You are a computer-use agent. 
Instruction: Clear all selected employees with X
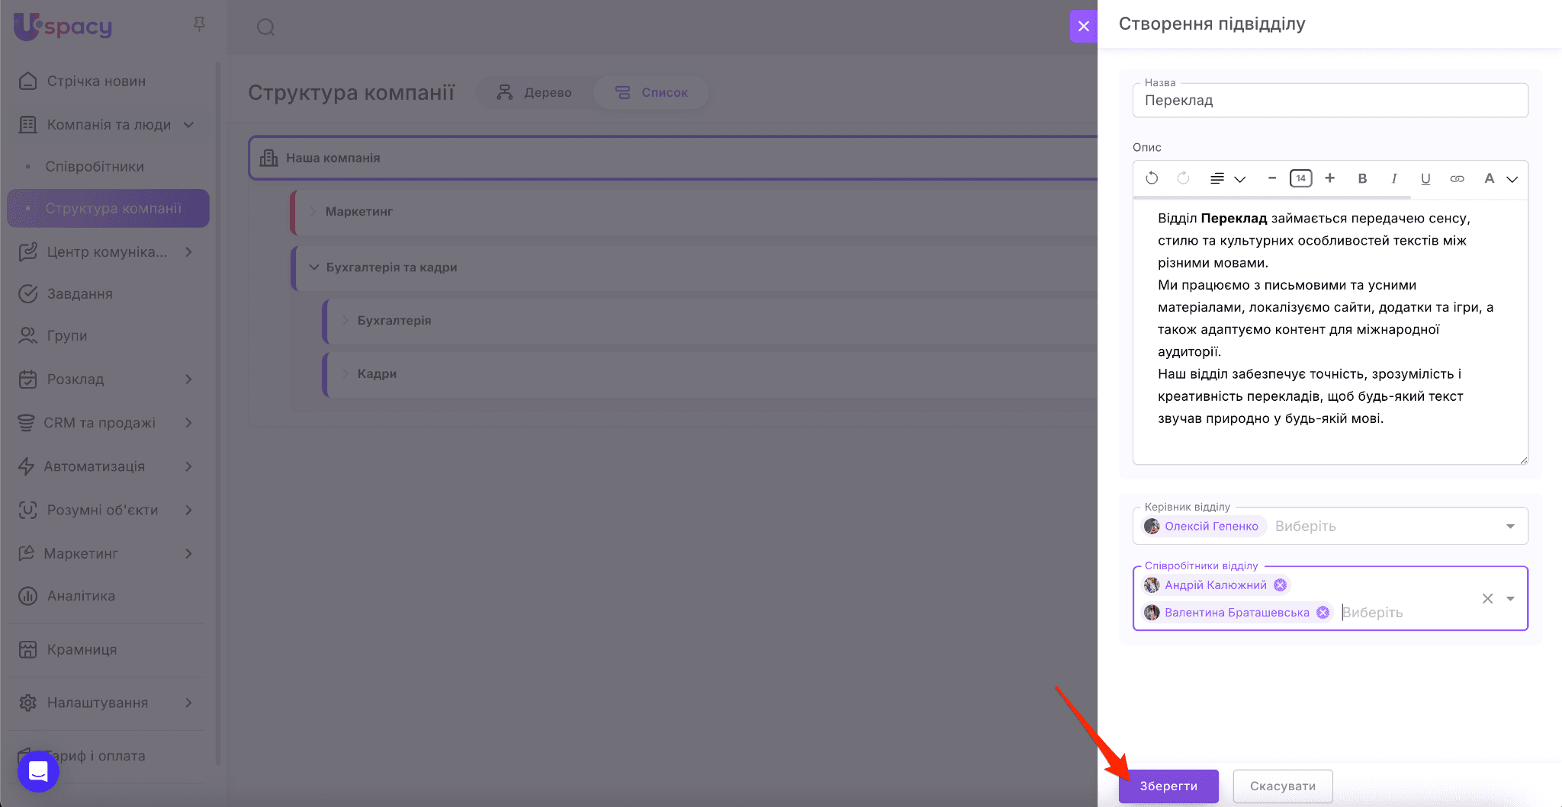(x=1487, y=599)
